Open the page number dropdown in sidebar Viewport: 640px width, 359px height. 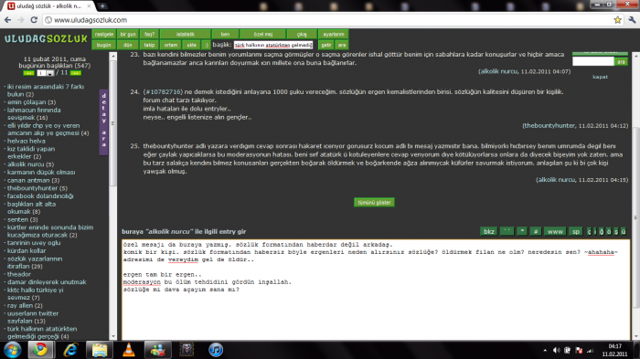coord(46,73)
